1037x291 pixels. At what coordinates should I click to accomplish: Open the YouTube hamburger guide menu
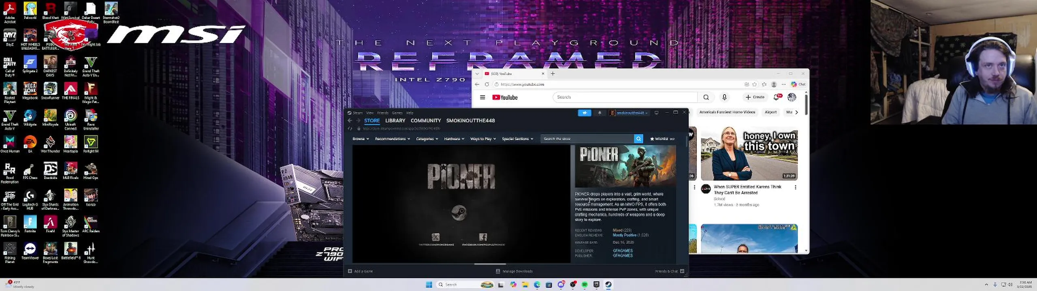[482, 97]
